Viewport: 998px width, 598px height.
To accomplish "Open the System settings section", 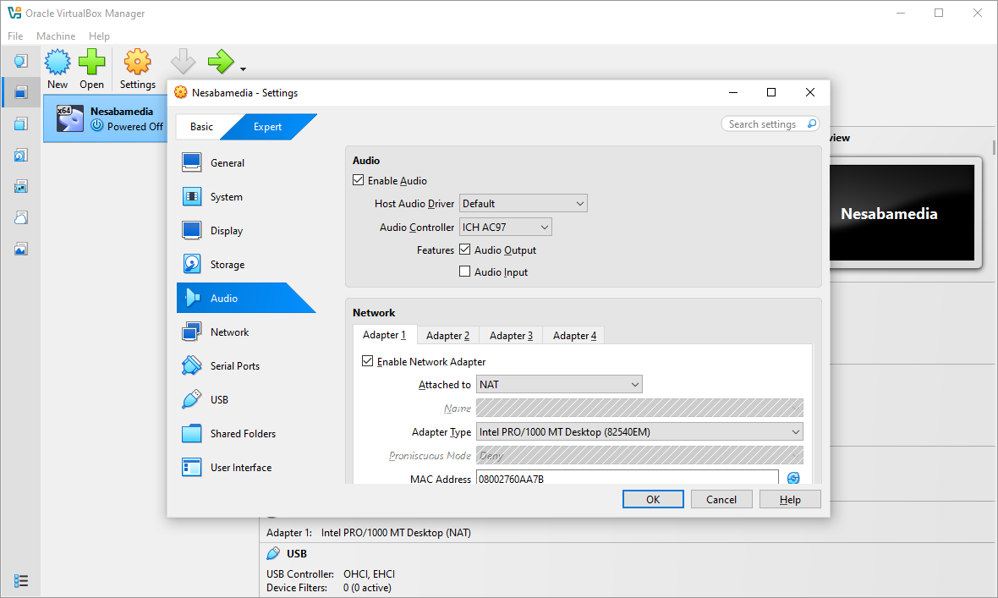I will coord(226,197).
